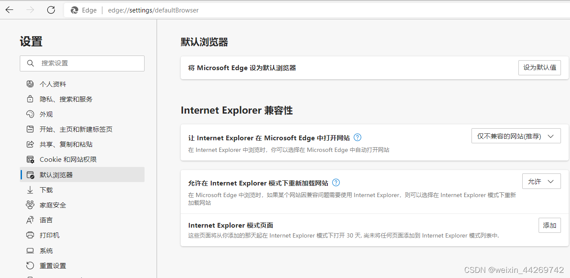
Task: Click 设为默认值 to set Edge default
Action: pos(539,68)
